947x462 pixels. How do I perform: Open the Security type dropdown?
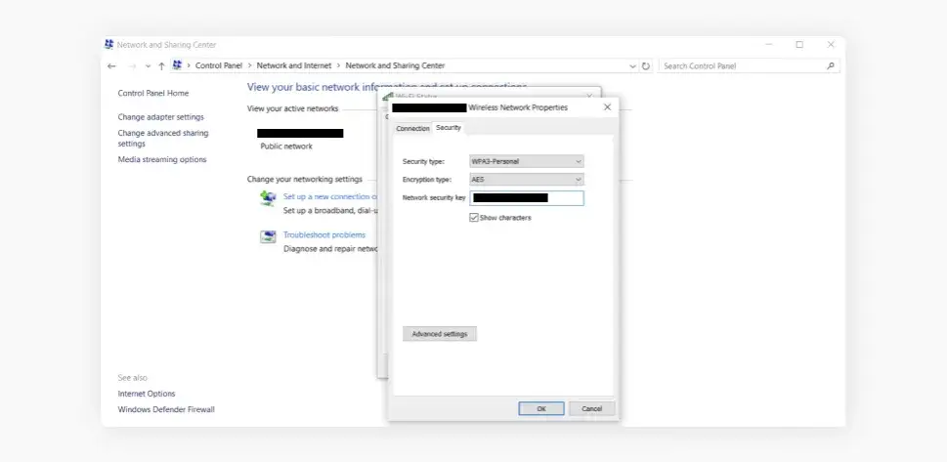527,161
